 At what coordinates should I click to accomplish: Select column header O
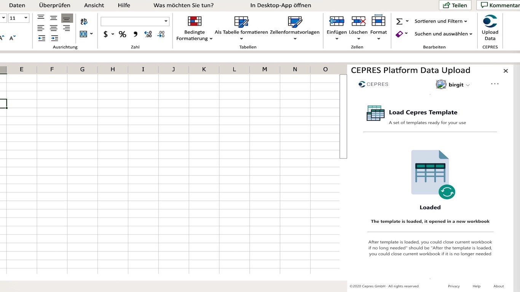(325, 69)
